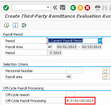111x105 pixels.
Task: Click the Payroll Area 4U field
Action: tap(50, 47)
